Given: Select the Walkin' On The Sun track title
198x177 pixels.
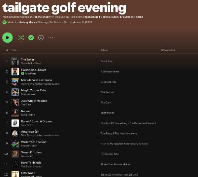Looking at the screenshot, I should pos(34,142).
